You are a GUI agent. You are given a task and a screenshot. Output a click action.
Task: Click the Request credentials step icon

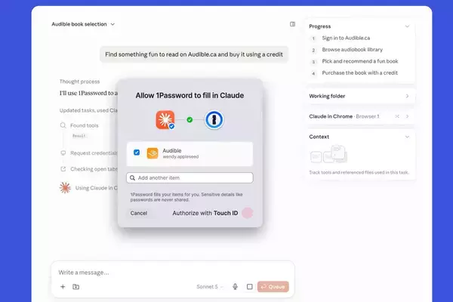63,153
